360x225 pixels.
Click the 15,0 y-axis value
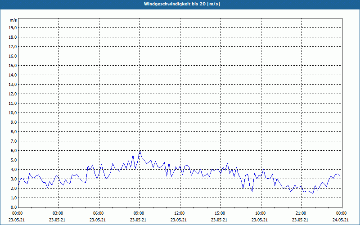pyautogui.click(x=13, y=65)
